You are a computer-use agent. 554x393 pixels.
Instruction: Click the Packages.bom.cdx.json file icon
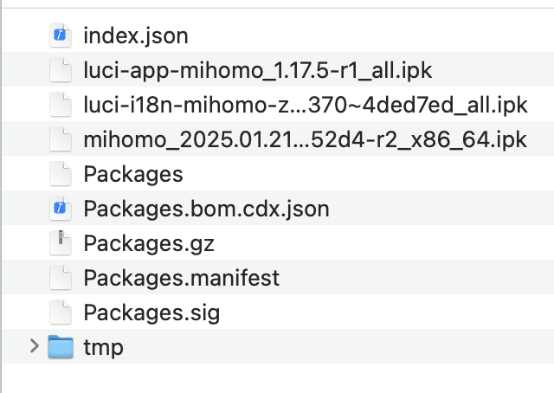click(x=59, y=209)
